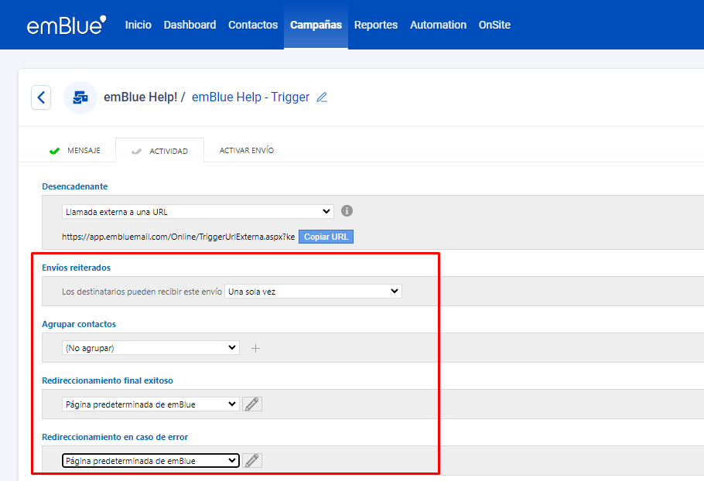The width and height of the screenshot is (704, 481).
Task: Click the TriggerUrlExterna URL text
Action: point(178,237)
